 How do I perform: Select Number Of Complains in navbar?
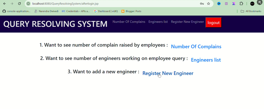(129, 22)
